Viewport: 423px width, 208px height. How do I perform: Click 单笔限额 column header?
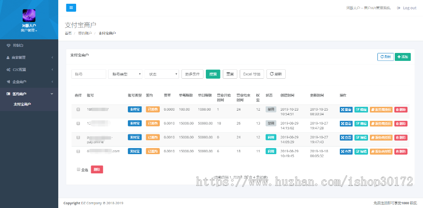click(186, 96)
